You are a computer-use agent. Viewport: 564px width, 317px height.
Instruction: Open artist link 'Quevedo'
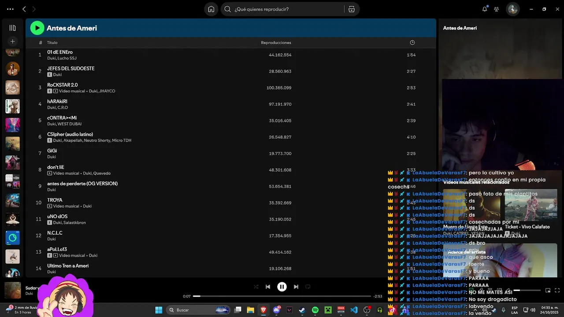[x=102, y=173]
